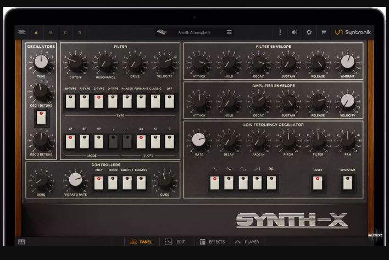Open the shopping cart store icon

[x=324, y=32]
